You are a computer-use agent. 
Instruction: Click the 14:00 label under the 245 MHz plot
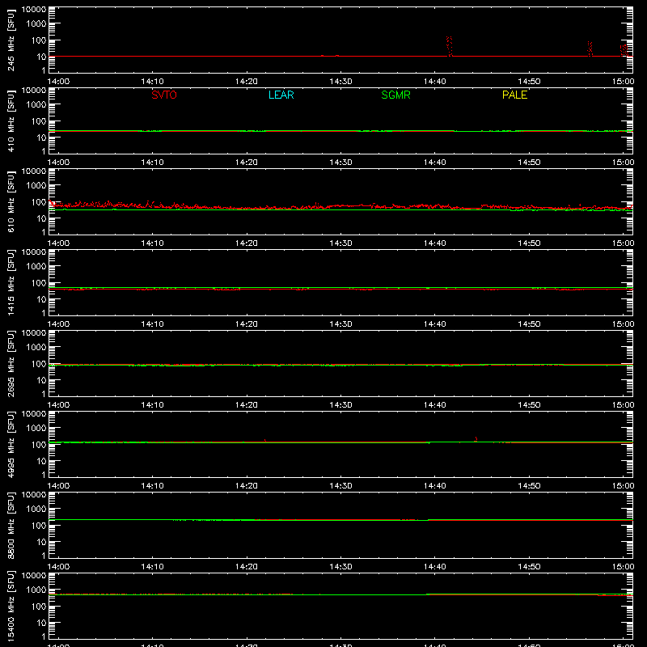[58, 82]
